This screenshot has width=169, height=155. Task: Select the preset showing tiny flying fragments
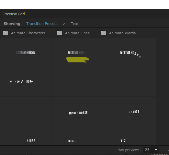coord(78,82)
